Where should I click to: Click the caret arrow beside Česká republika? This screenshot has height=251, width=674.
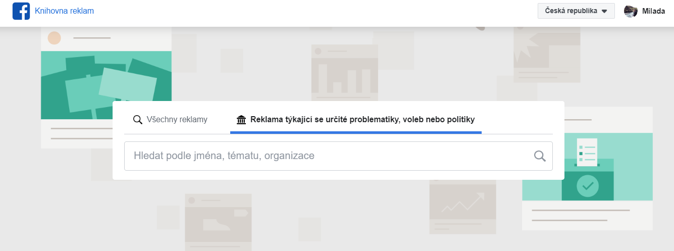pyautogui.click(x=604, y=11)
